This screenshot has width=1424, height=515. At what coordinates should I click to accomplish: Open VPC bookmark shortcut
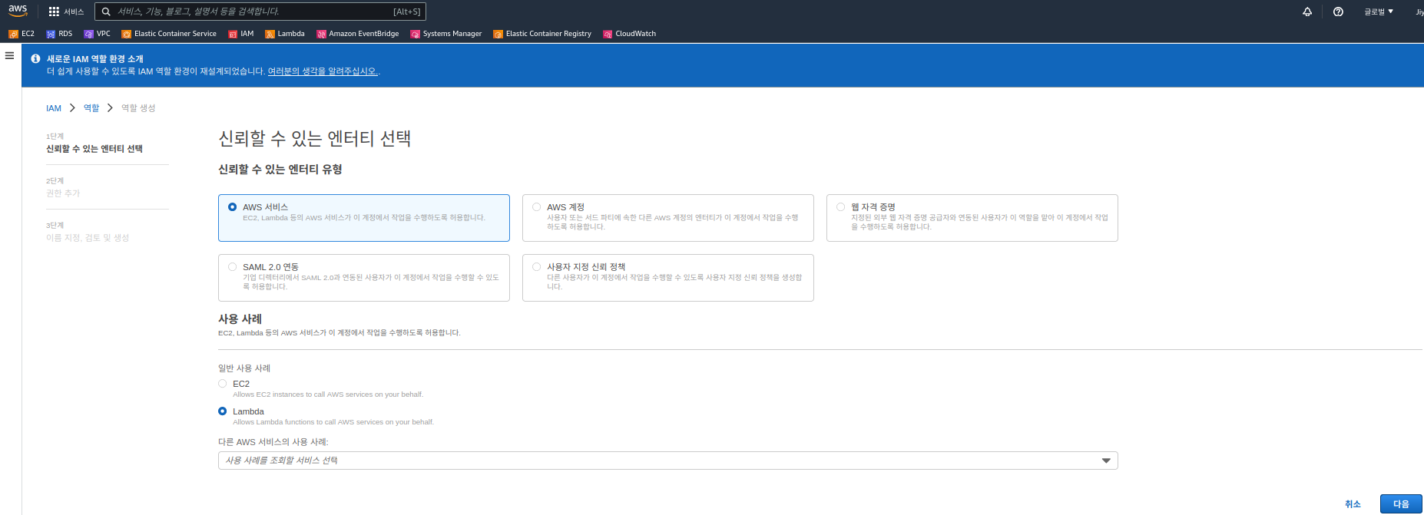click(x=98, y=34)
